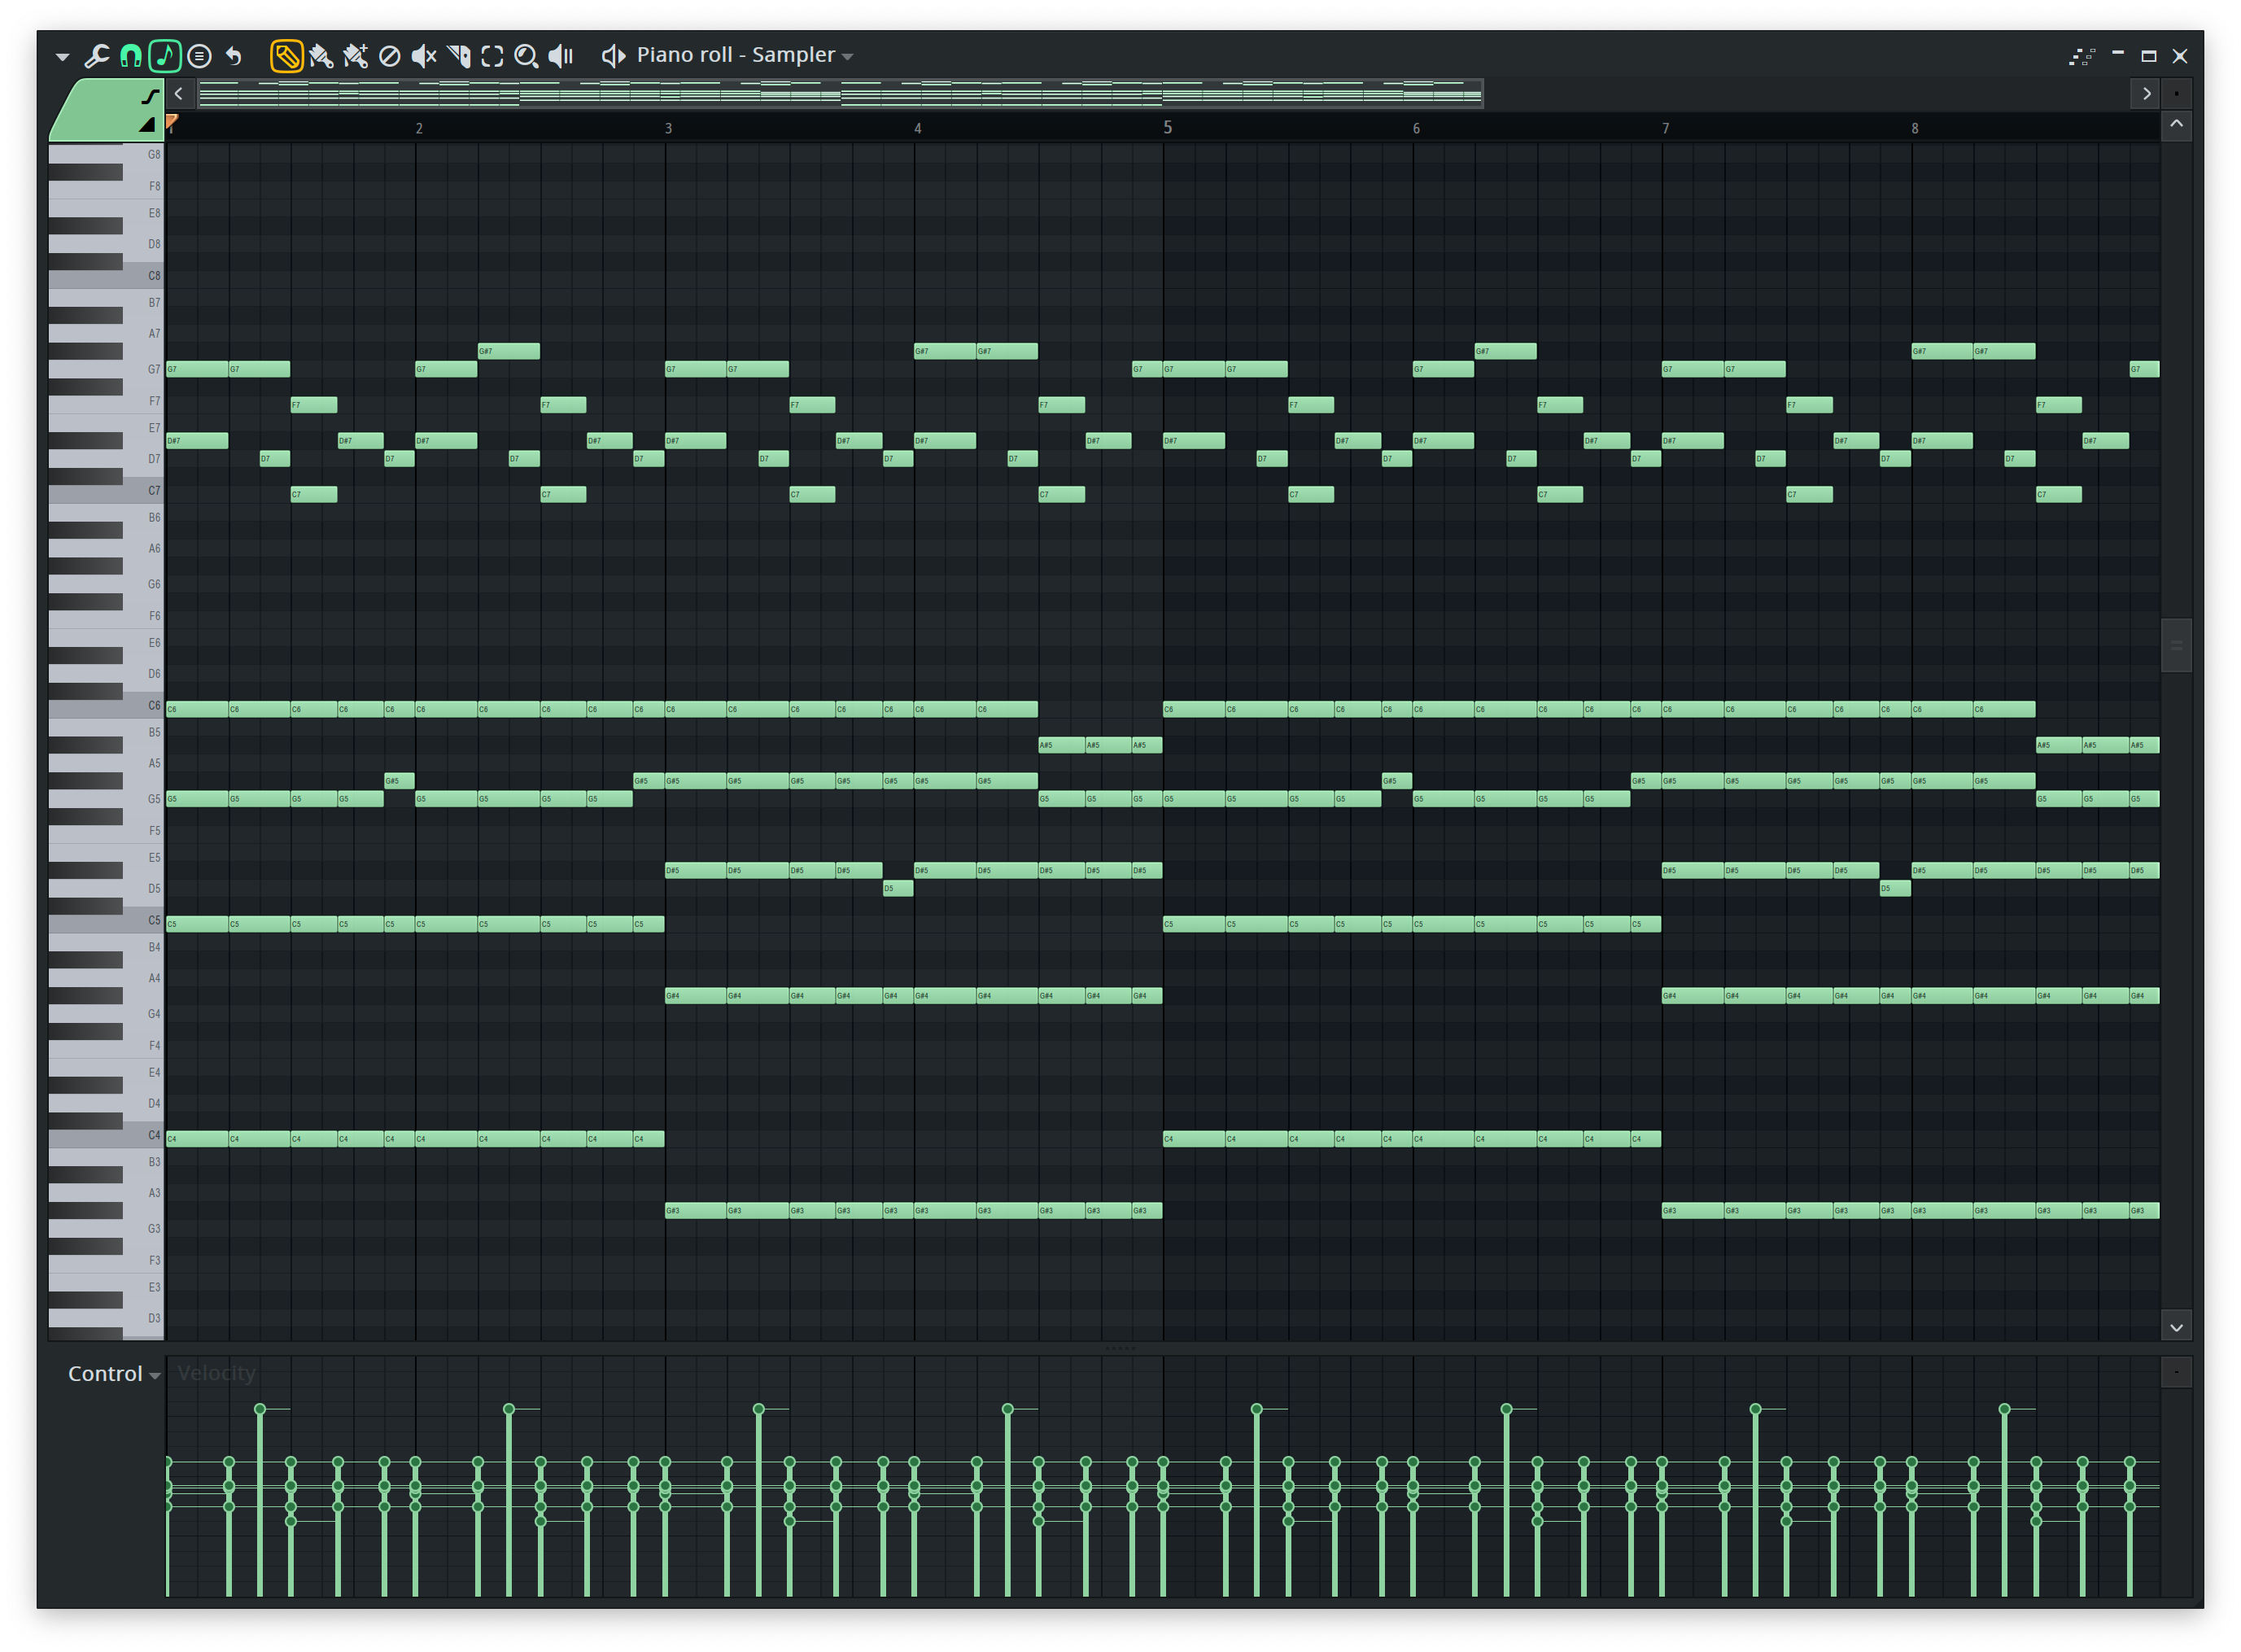Select the Mute tool
The width and height of the screenshot is (2241, 1652).
click(x=424, y=56)
